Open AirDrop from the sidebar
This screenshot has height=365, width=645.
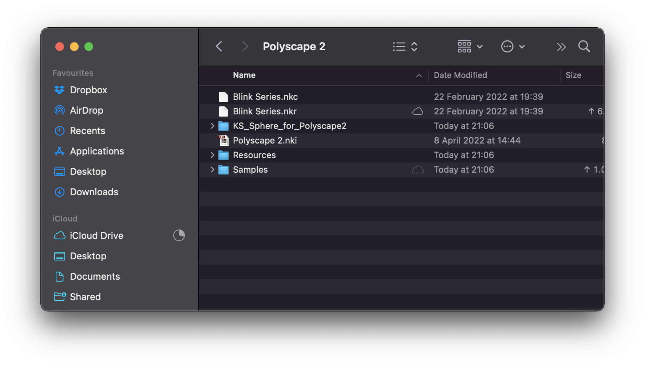[86, 110]
